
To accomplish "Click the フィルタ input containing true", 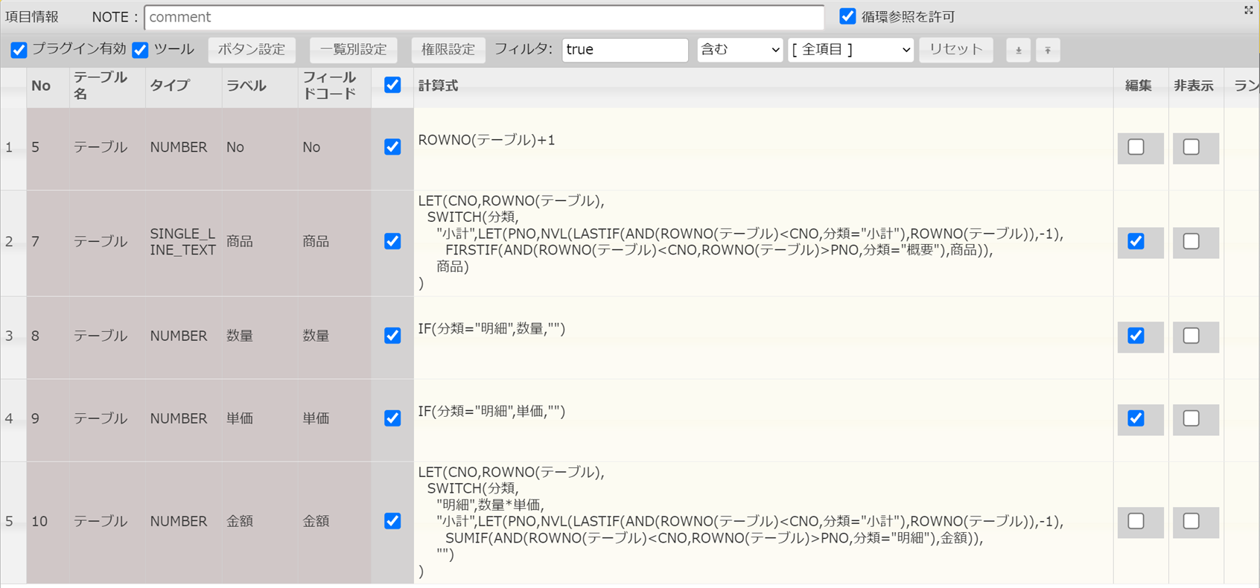I will [625, 50].
